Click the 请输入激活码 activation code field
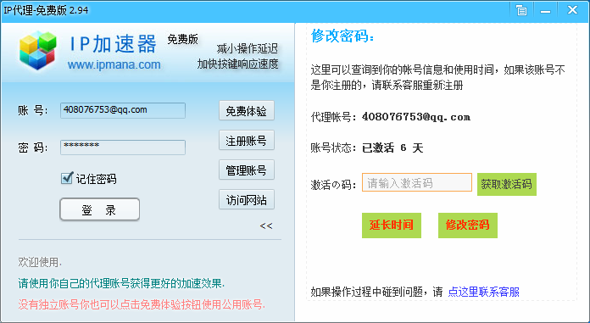 [417, 182]
